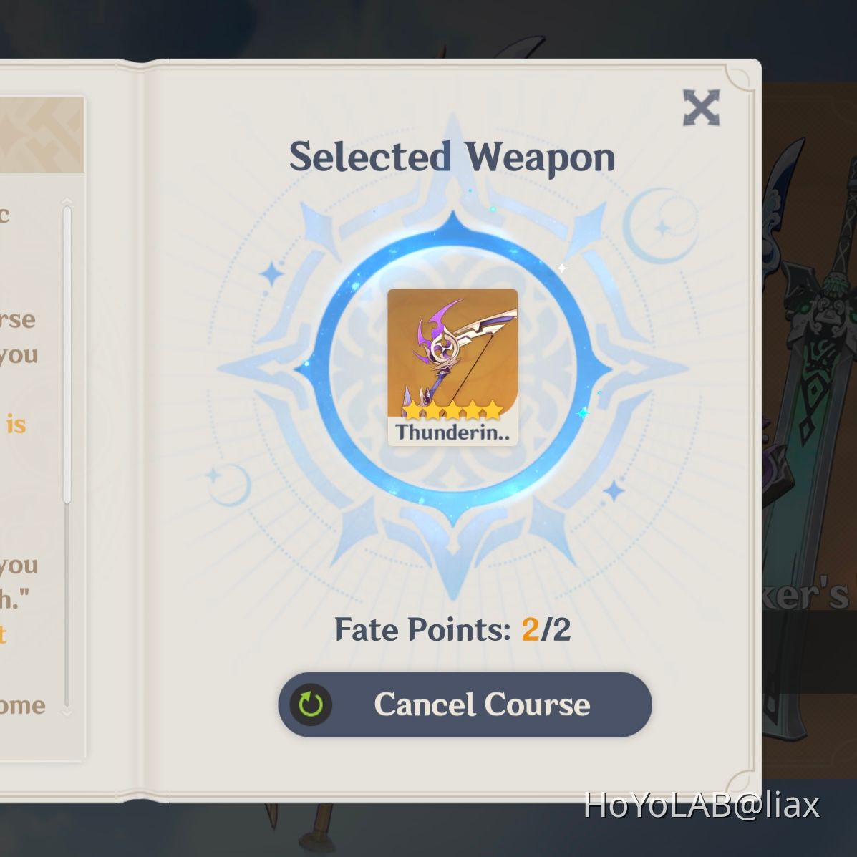
Task: Click the truncated 'Thunderin..' weapon name label
Action: [x=452, y=432]
